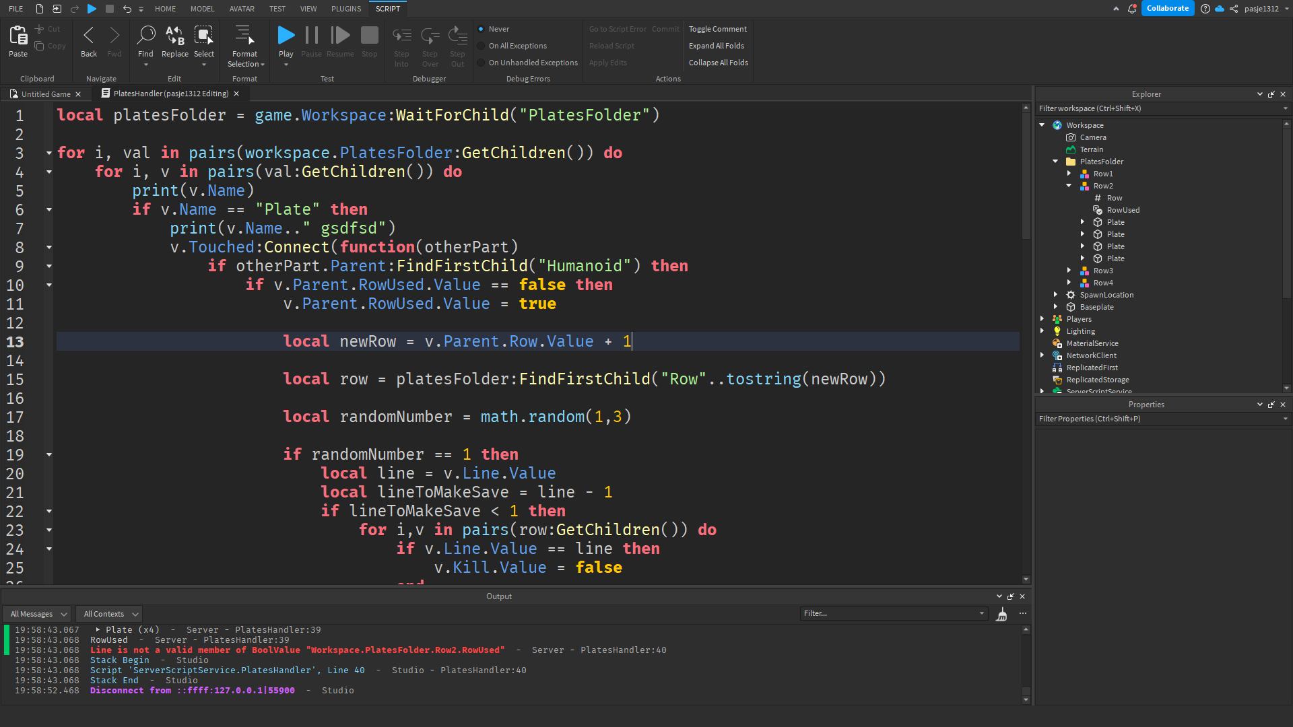Click the Select tool icon
1293x727 pixels.
[x=203, y=35]
